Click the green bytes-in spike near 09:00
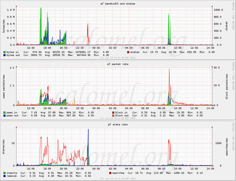This screenshot has width=236, height=181. tap(169, 29)
